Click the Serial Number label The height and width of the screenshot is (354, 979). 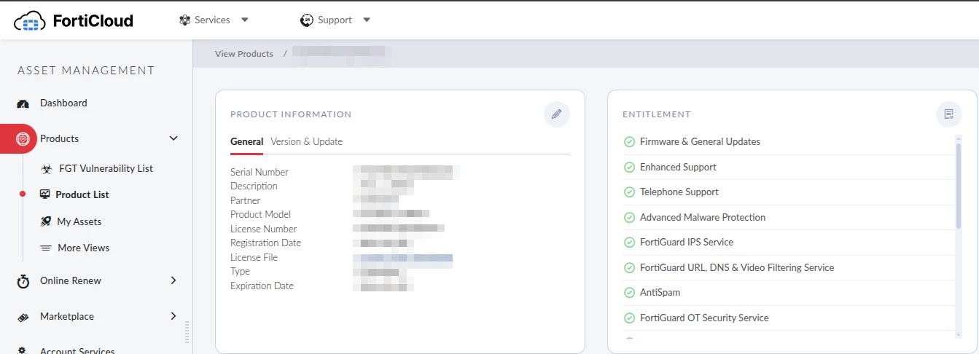(x=260, y=172)
